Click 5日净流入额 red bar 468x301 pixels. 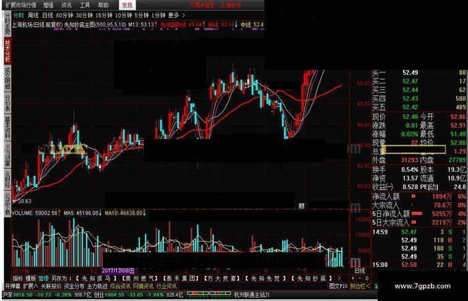417,214
